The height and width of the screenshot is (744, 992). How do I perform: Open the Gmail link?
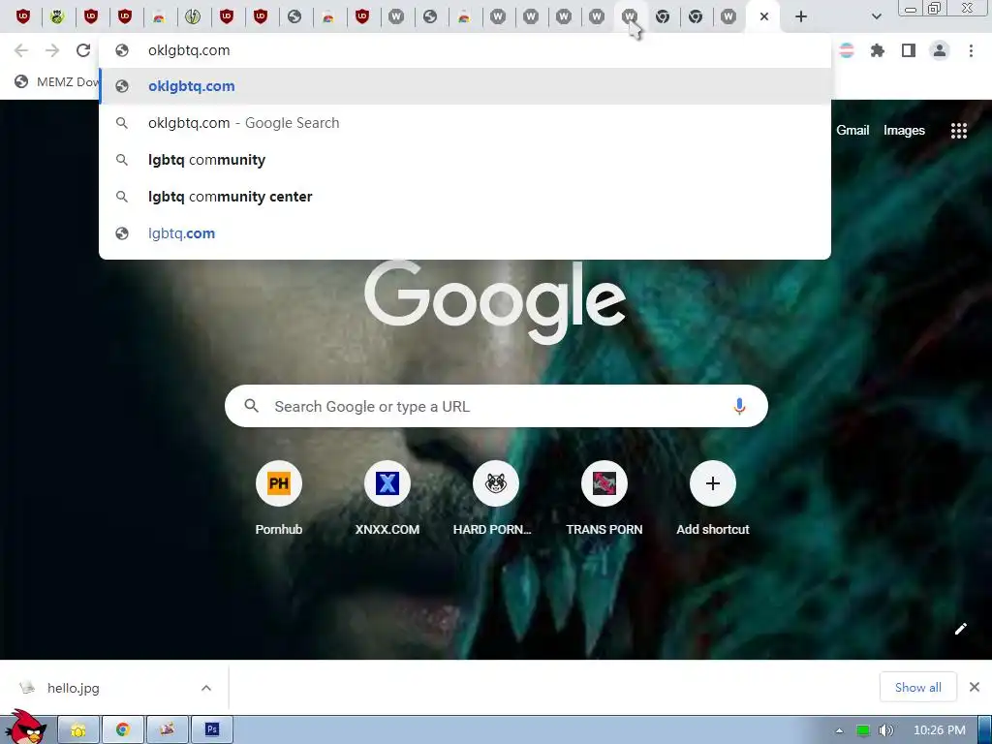tap(852, 131)
